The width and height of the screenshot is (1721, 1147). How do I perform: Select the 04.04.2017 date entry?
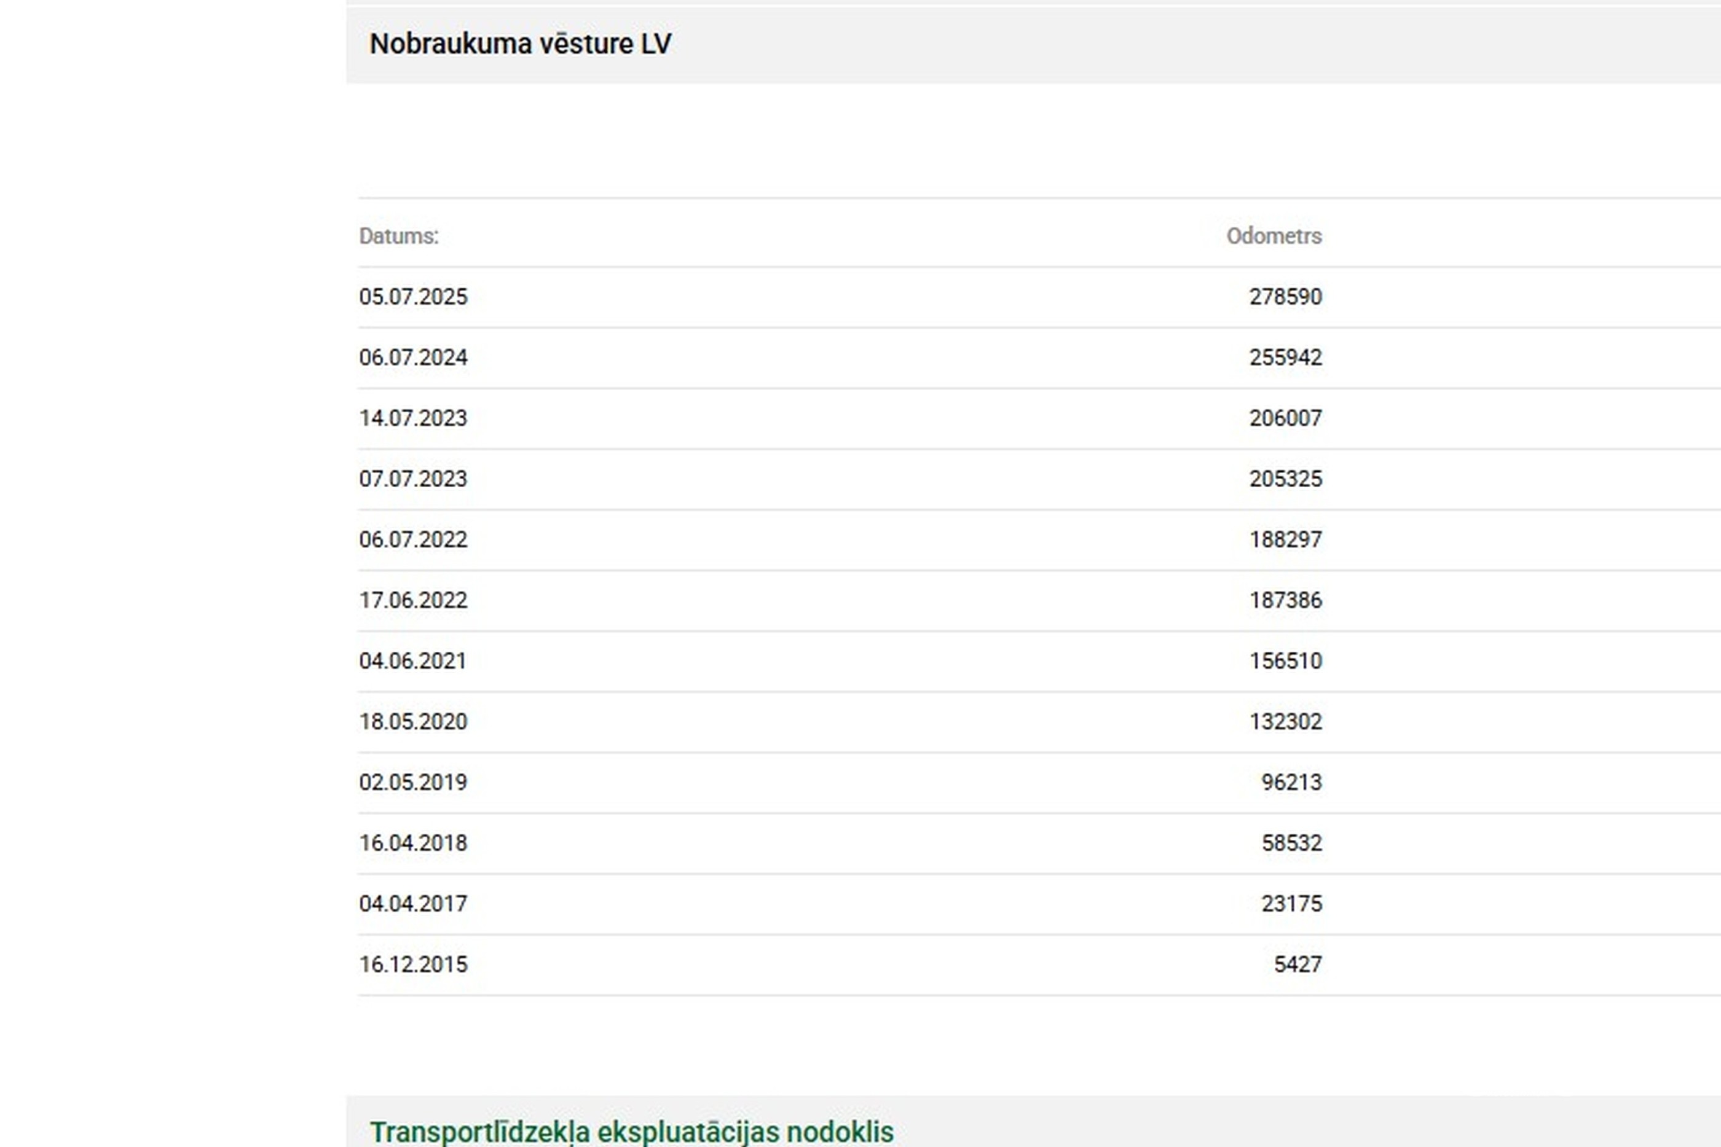click(x=412, y=904)
